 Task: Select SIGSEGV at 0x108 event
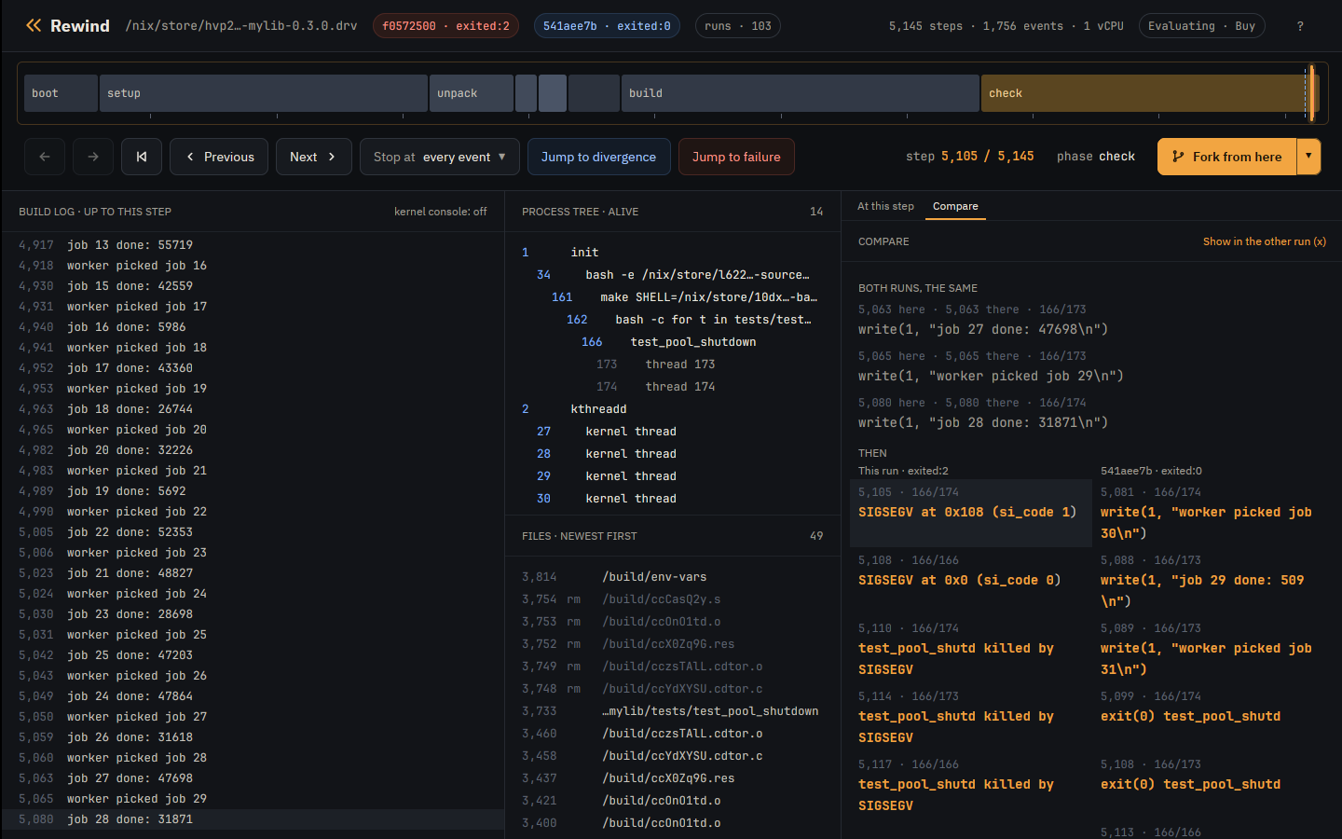[x=970, y=512]
